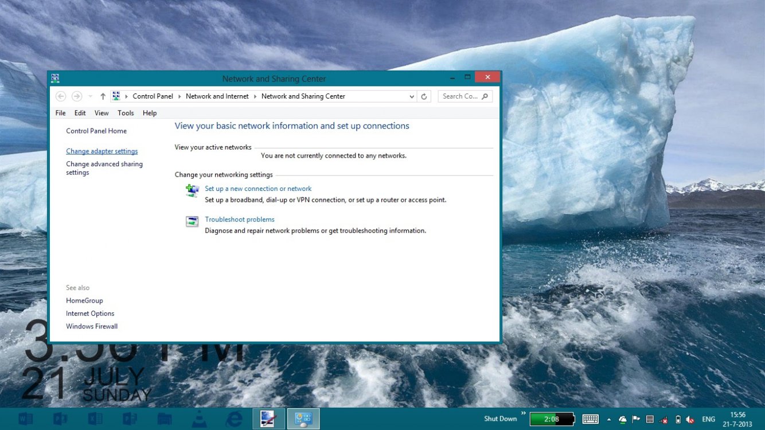Viewport: 765px width, 430px height.
Task: Open VLC media player from taskbar
Action: click(199, 419)
